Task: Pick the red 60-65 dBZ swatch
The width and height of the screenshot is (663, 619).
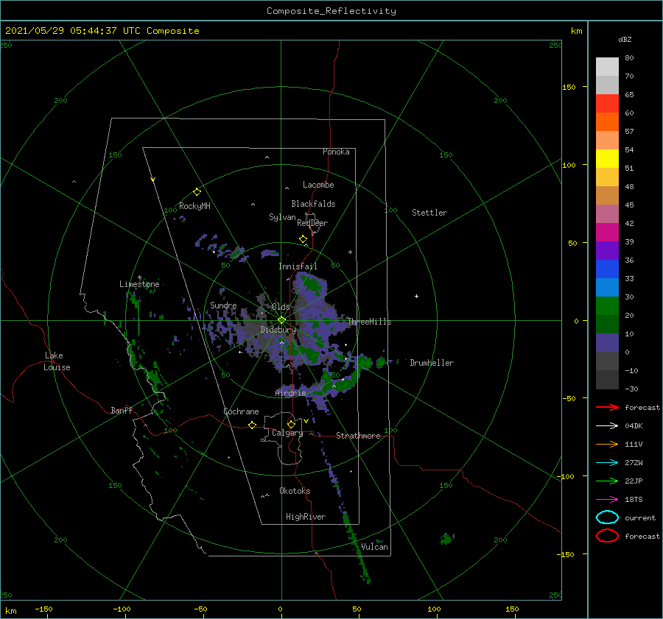Action: click(x=607, y=104)
